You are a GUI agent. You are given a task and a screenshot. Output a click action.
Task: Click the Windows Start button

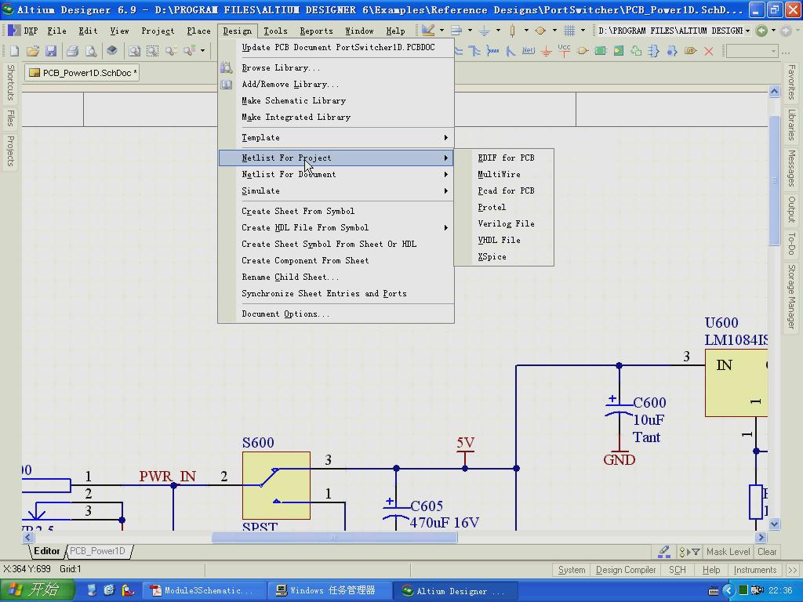click(x=37, y=590)
